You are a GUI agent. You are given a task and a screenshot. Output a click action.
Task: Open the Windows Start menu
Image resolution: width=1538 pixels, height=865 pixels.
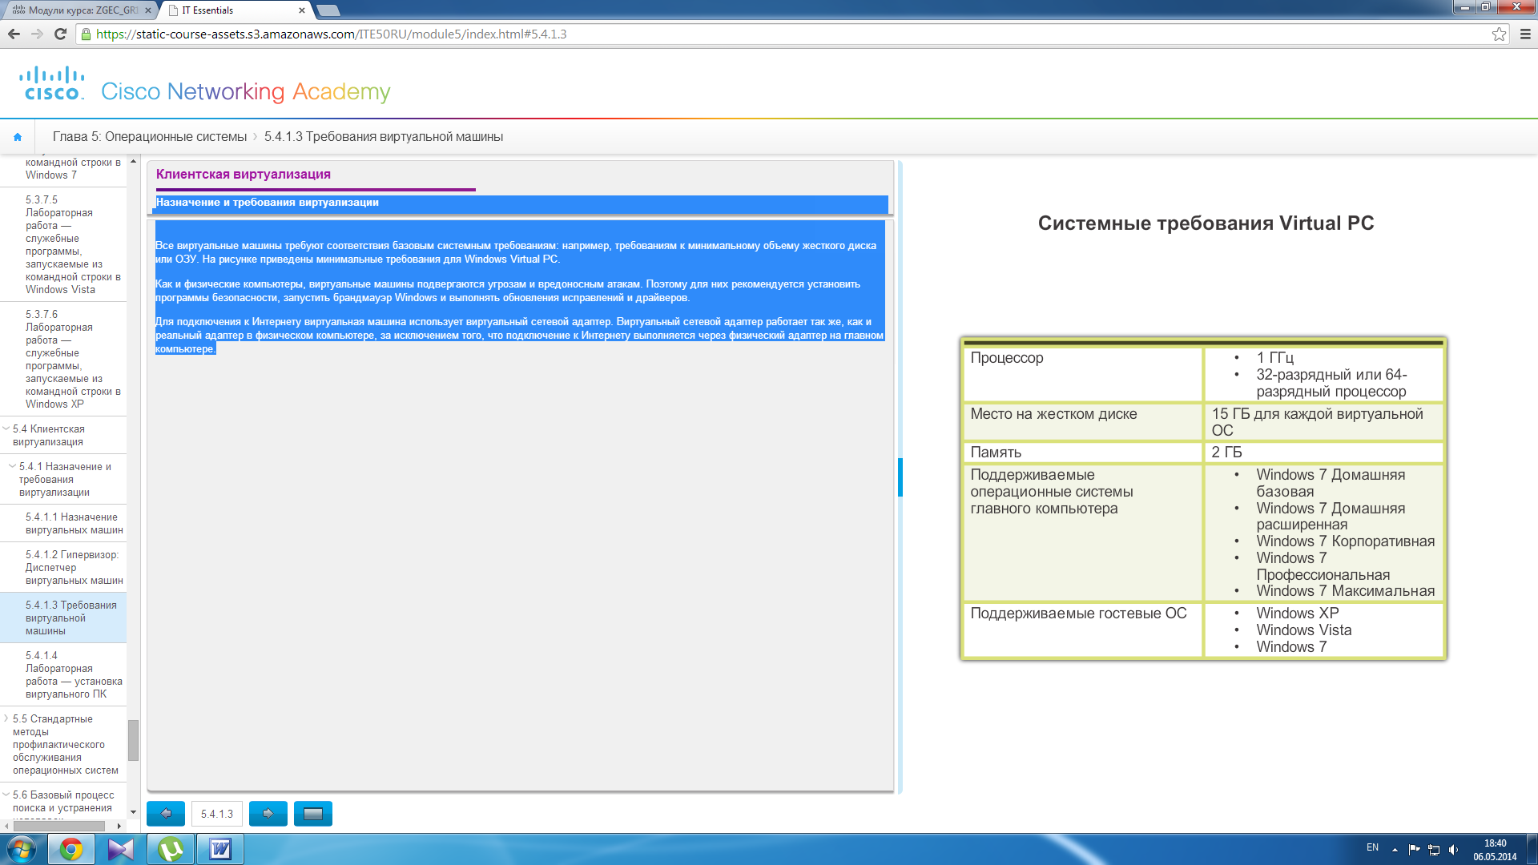21,849
